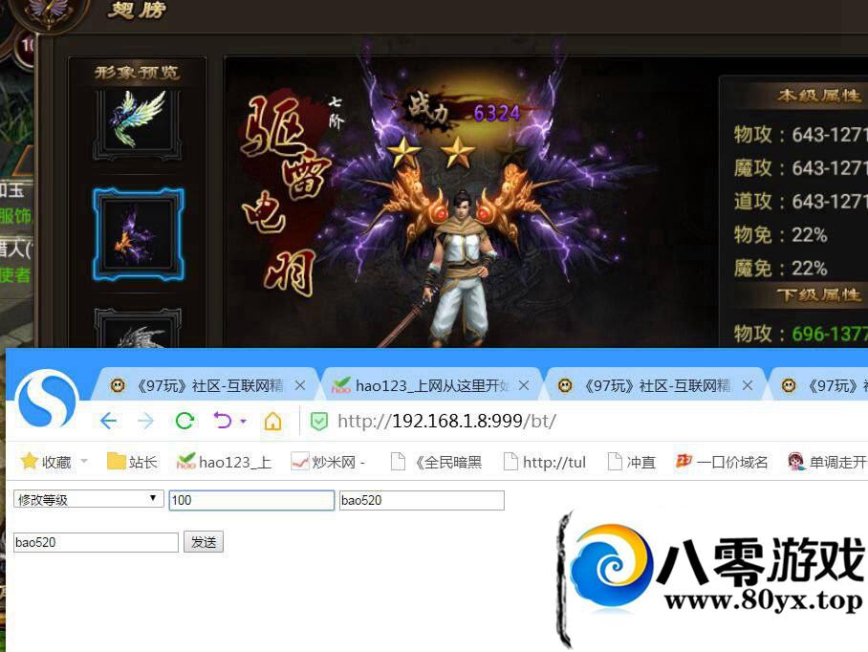The width and height of the screenshot is (868, 652).
Task: Open the http://tul bookmark
Action: coord(545,462)
